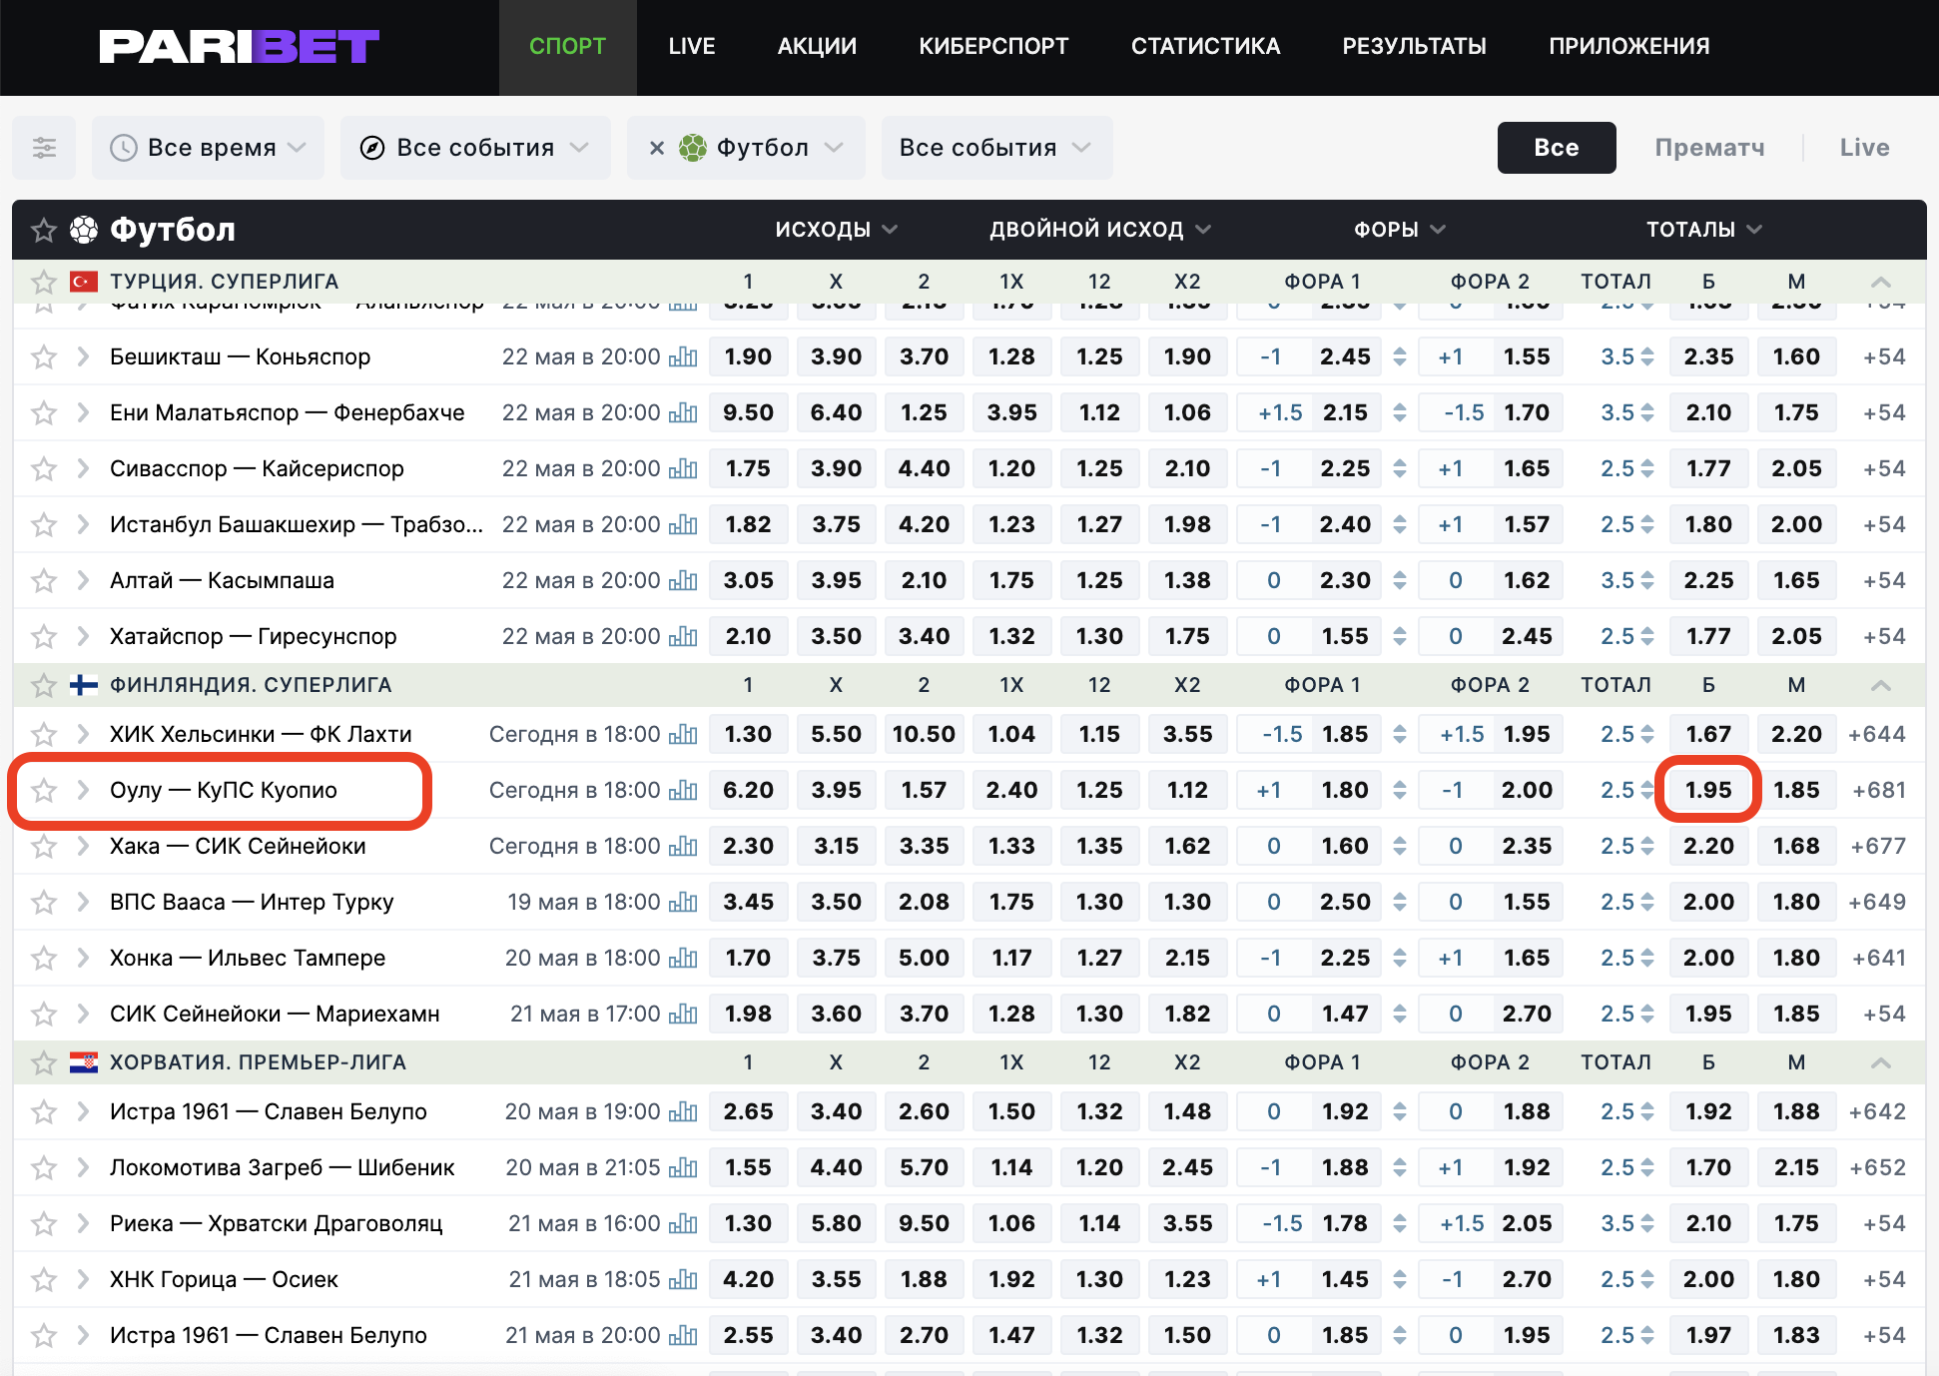
Task: Expand the Ени Малатьяспор — Фенербахче row chevron
Action: click(83, 412)
